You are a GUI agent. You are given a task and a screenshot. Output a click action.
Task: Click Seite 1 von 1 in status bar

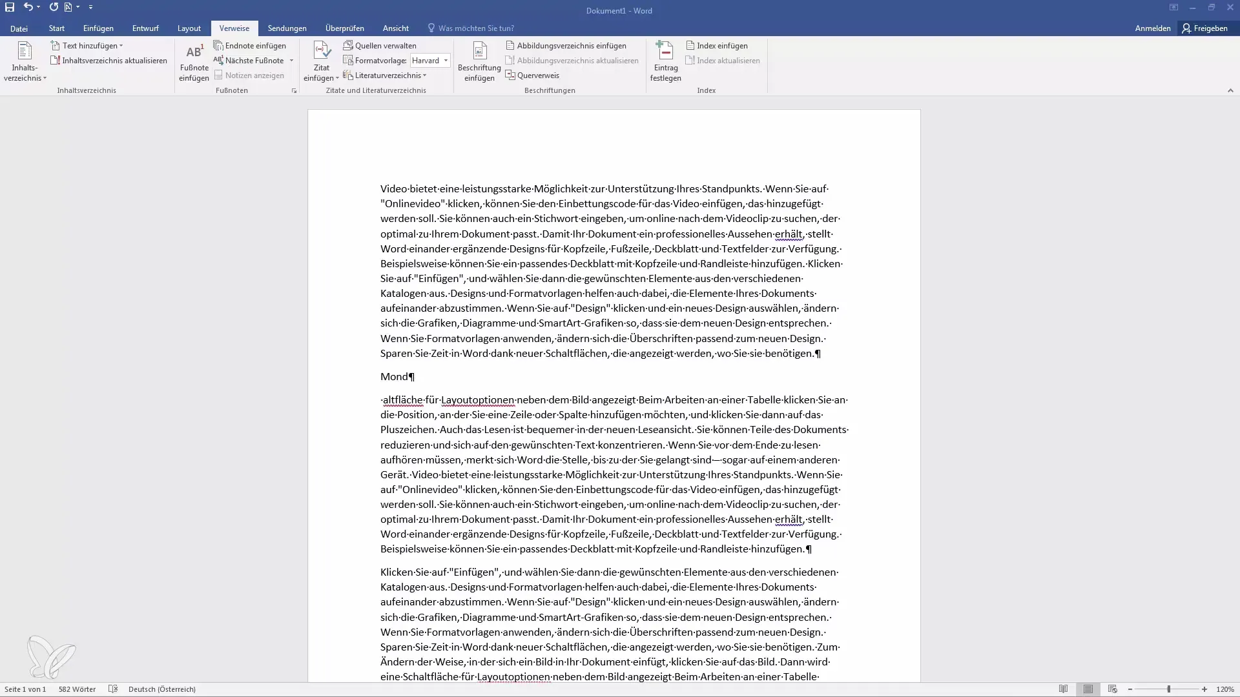(x=25, y=689)
